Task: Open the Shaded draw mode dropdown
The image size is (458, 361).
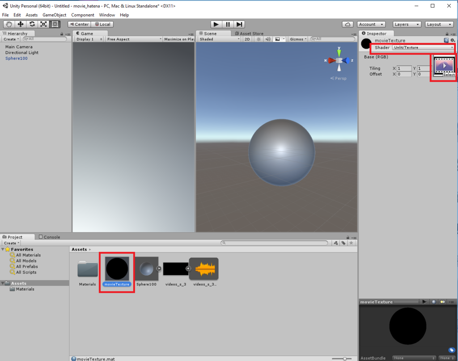Action: [x=219, y=39]
